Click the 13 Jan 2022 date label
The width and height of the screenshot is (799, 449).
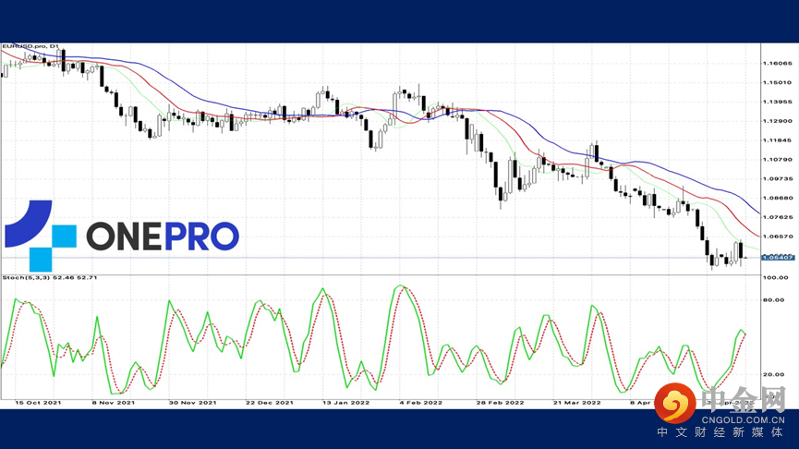point(345,403)
